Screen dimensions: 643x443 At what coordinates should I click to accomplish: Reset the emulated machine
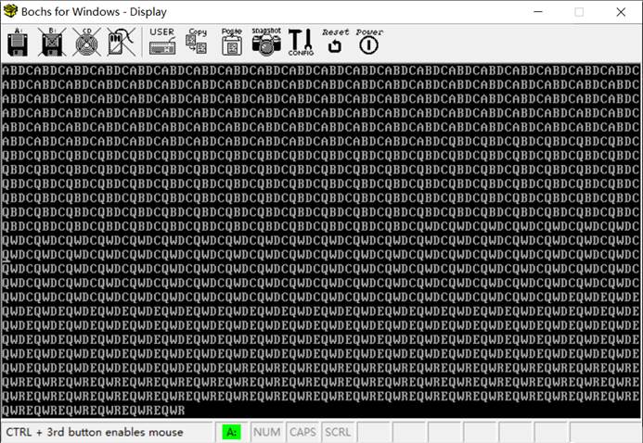tap(335, 42)
